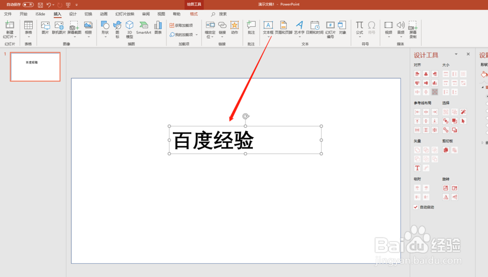
Task: Click the Undo arrow icon
Action: click(x=48, y=5)
